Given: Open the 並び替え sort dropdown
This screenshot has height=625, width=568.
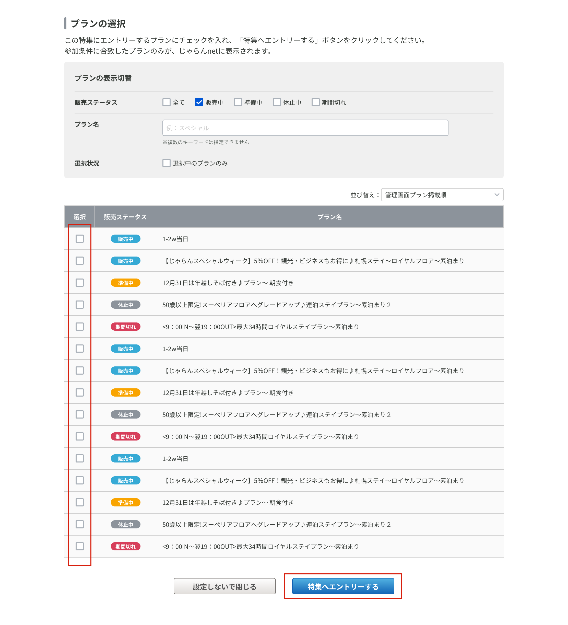Looking at the screenshot, I should (x=442, y=195).
